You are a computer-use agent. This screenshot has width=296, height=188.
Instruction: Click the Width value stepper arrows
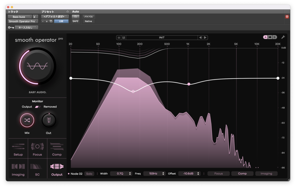click(130, 174)
